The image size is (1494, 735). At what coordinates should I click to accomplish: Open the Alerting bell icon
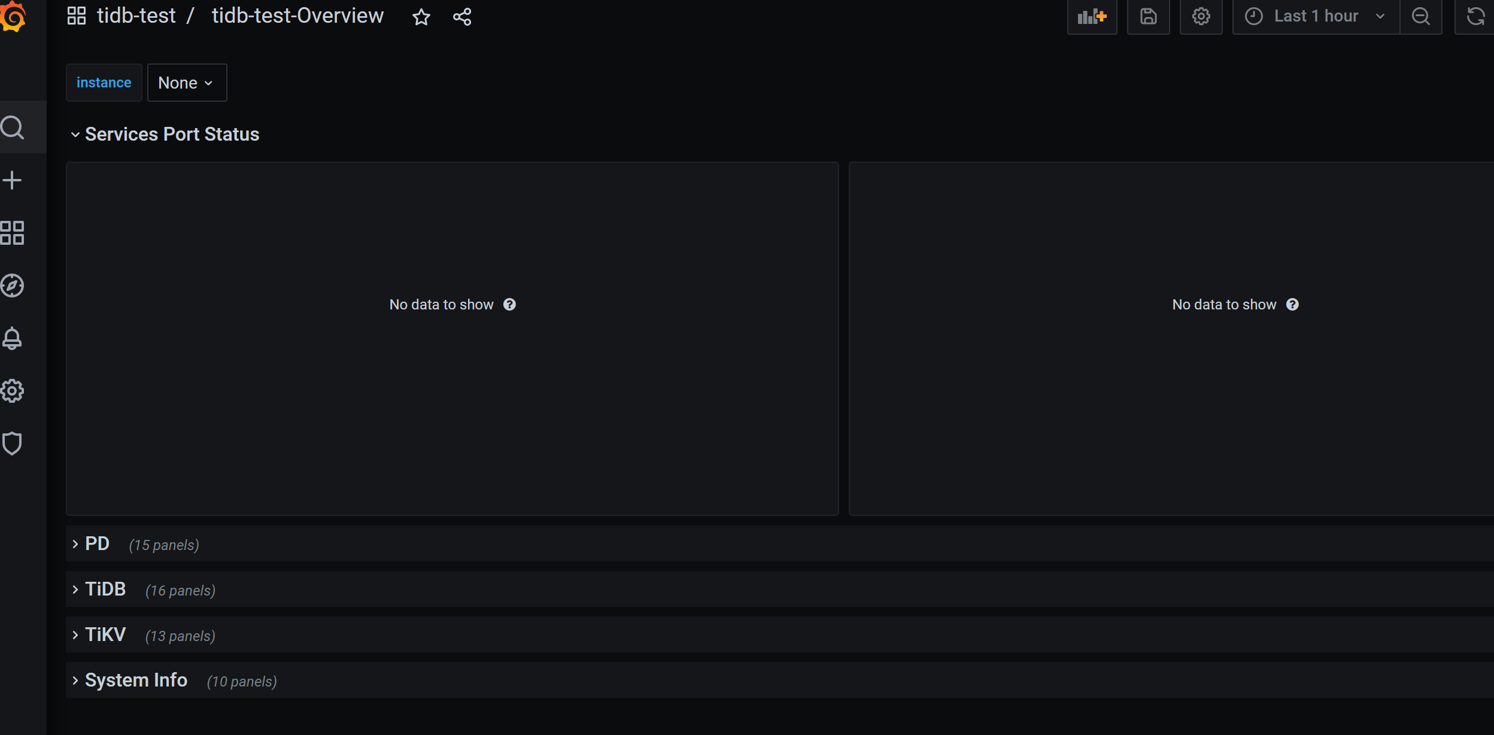13,338
